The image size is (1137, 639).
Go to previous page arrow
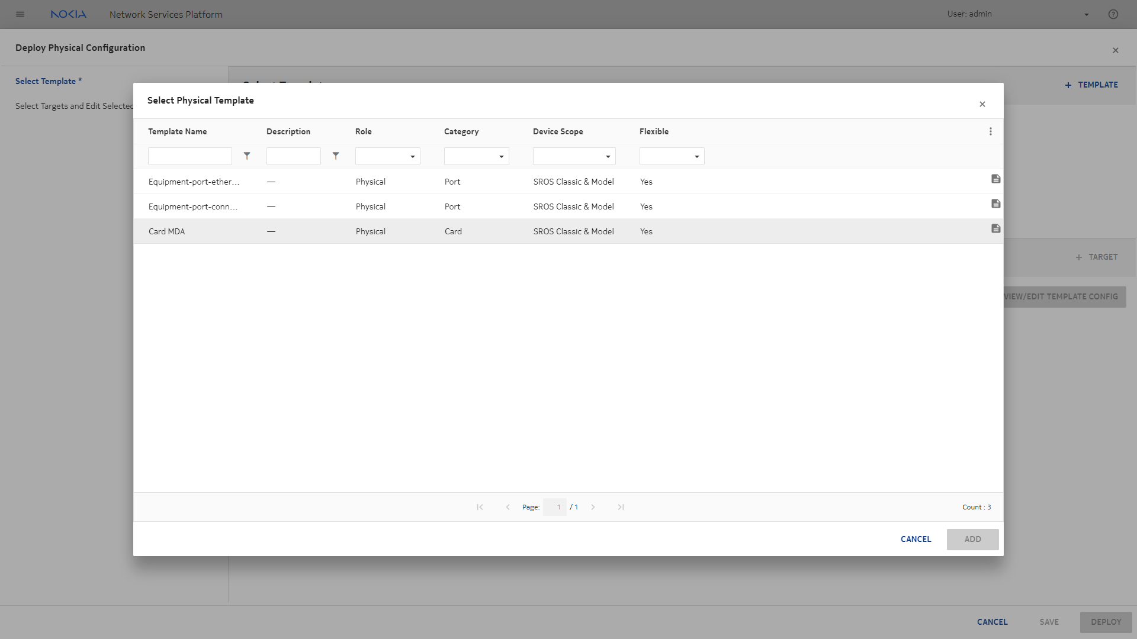pos(508,507)
